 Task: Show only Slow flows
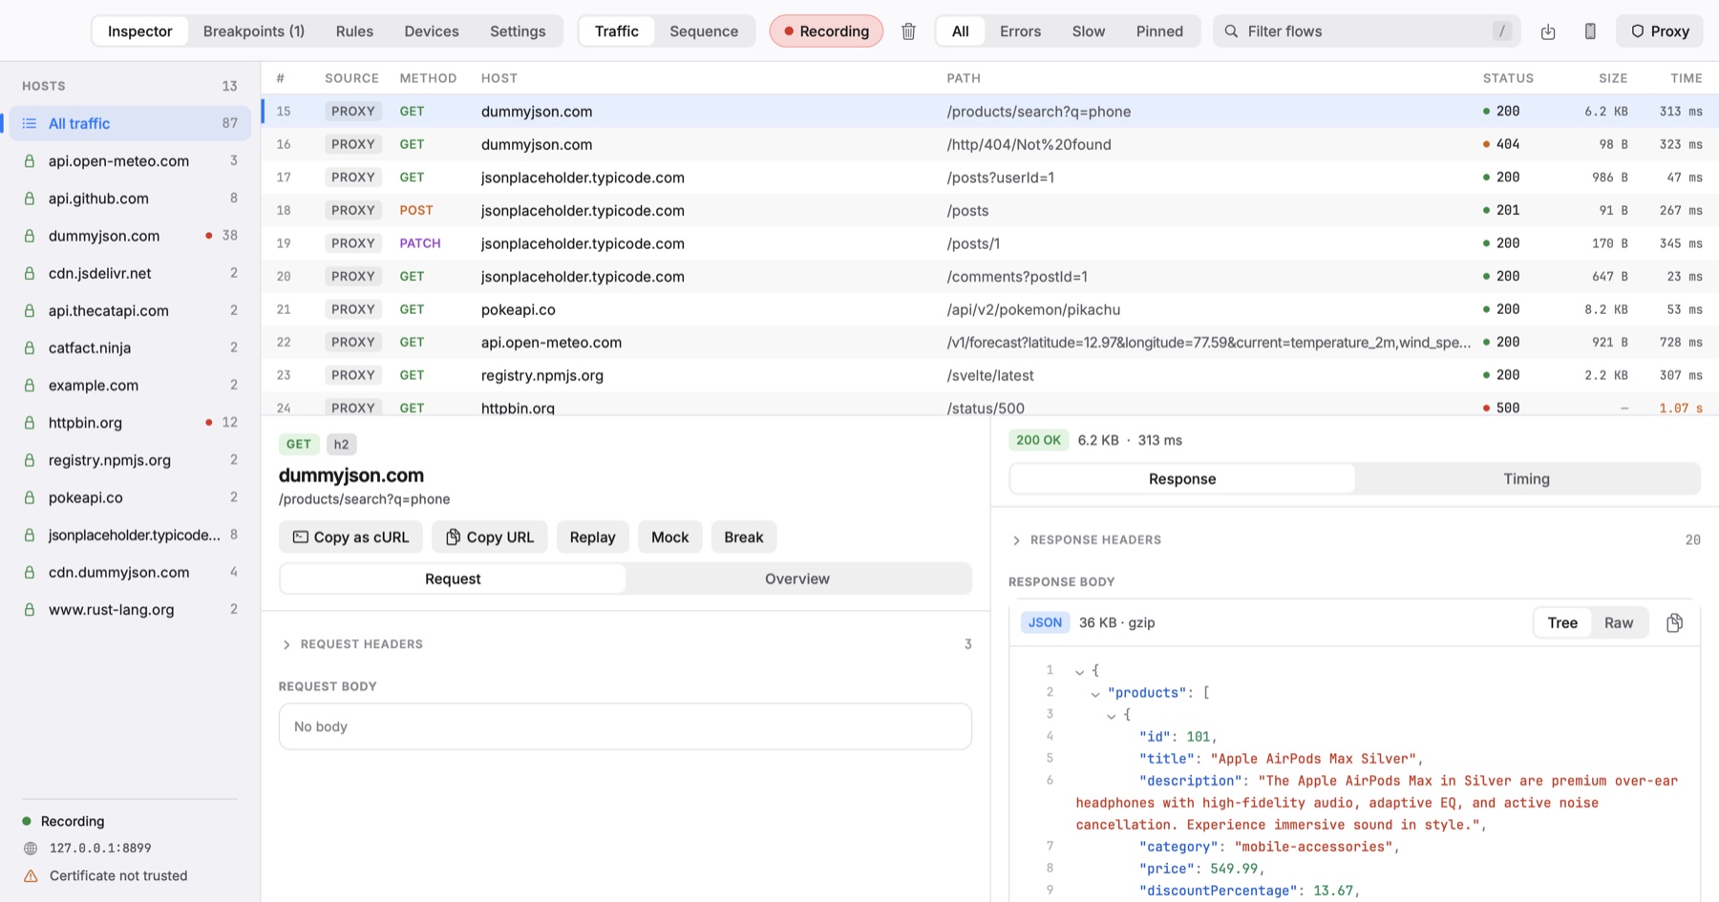pyautogui.click(x=1089, y=31)
